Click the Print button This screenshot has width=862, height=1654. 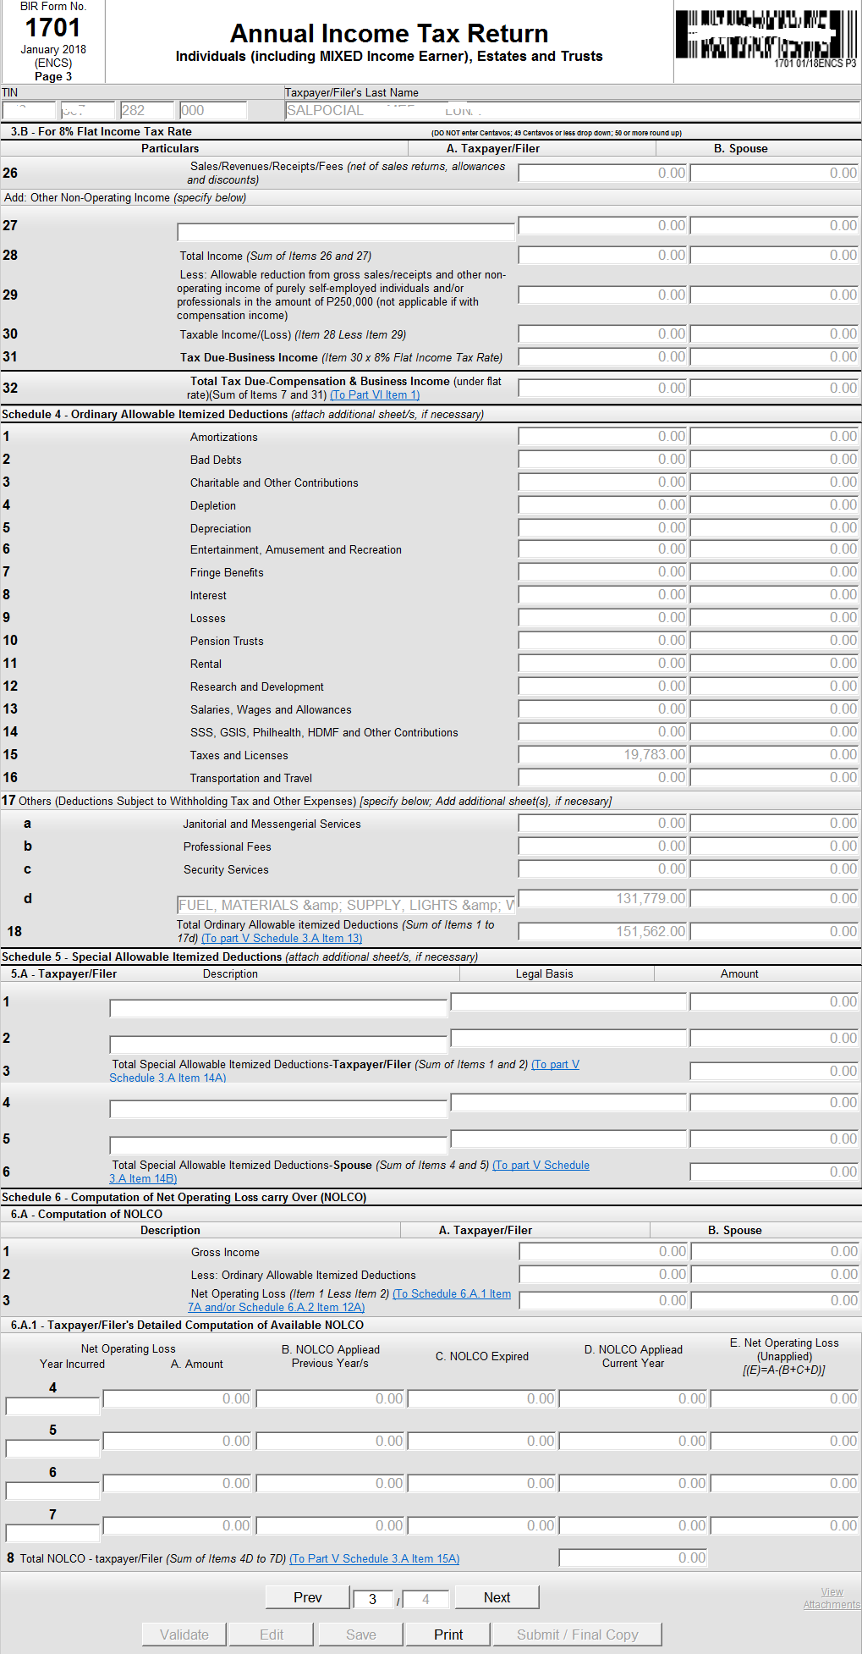448,1635
